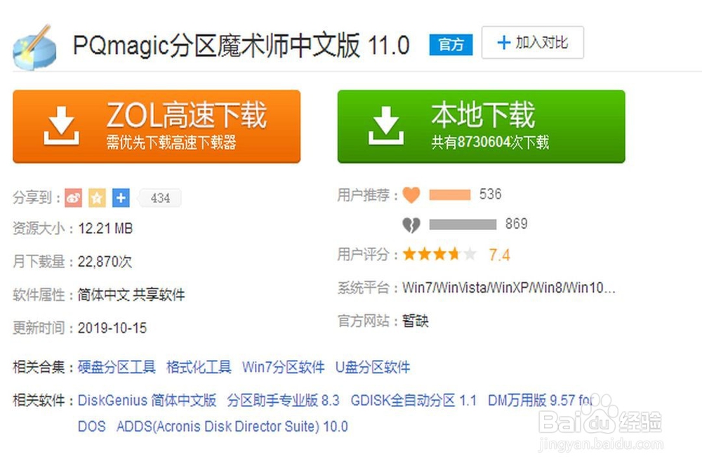Open the 分区助手专业版 8.3 link

(283, 400)
